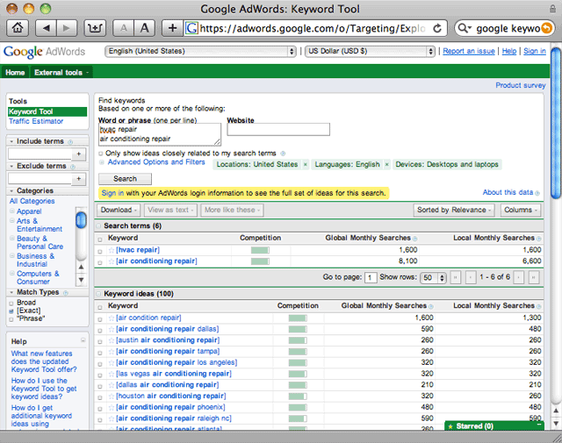Image resolution: width=562 pixels, height=443 pixels.
Task: Navigate forward with the right arrow button
Action: tap(67, 28)
